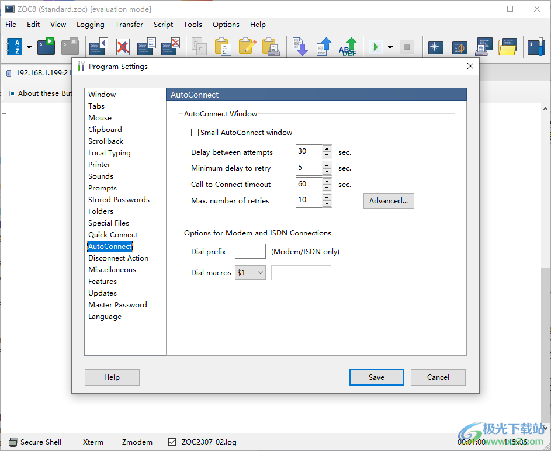Click the ABC DEF text send icon
551x451 pixels.
pyautogui.click(x=349, y=47)
